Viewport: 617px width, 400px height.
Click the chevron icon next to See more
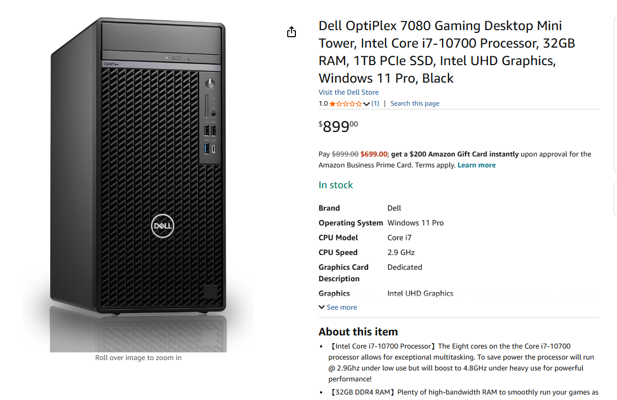coord(322,308)
